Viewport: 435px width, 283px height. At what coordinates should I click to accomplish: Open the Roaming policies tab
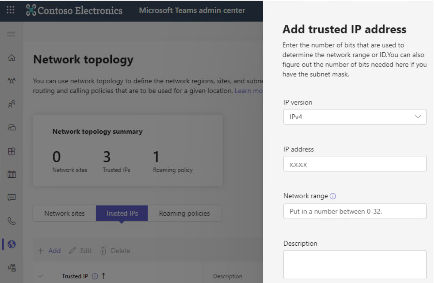(184, 213)
